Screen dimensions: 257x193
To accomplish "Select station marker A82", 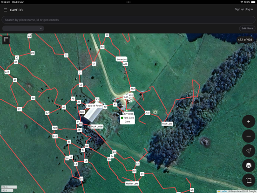I will (x=54, y=128).
